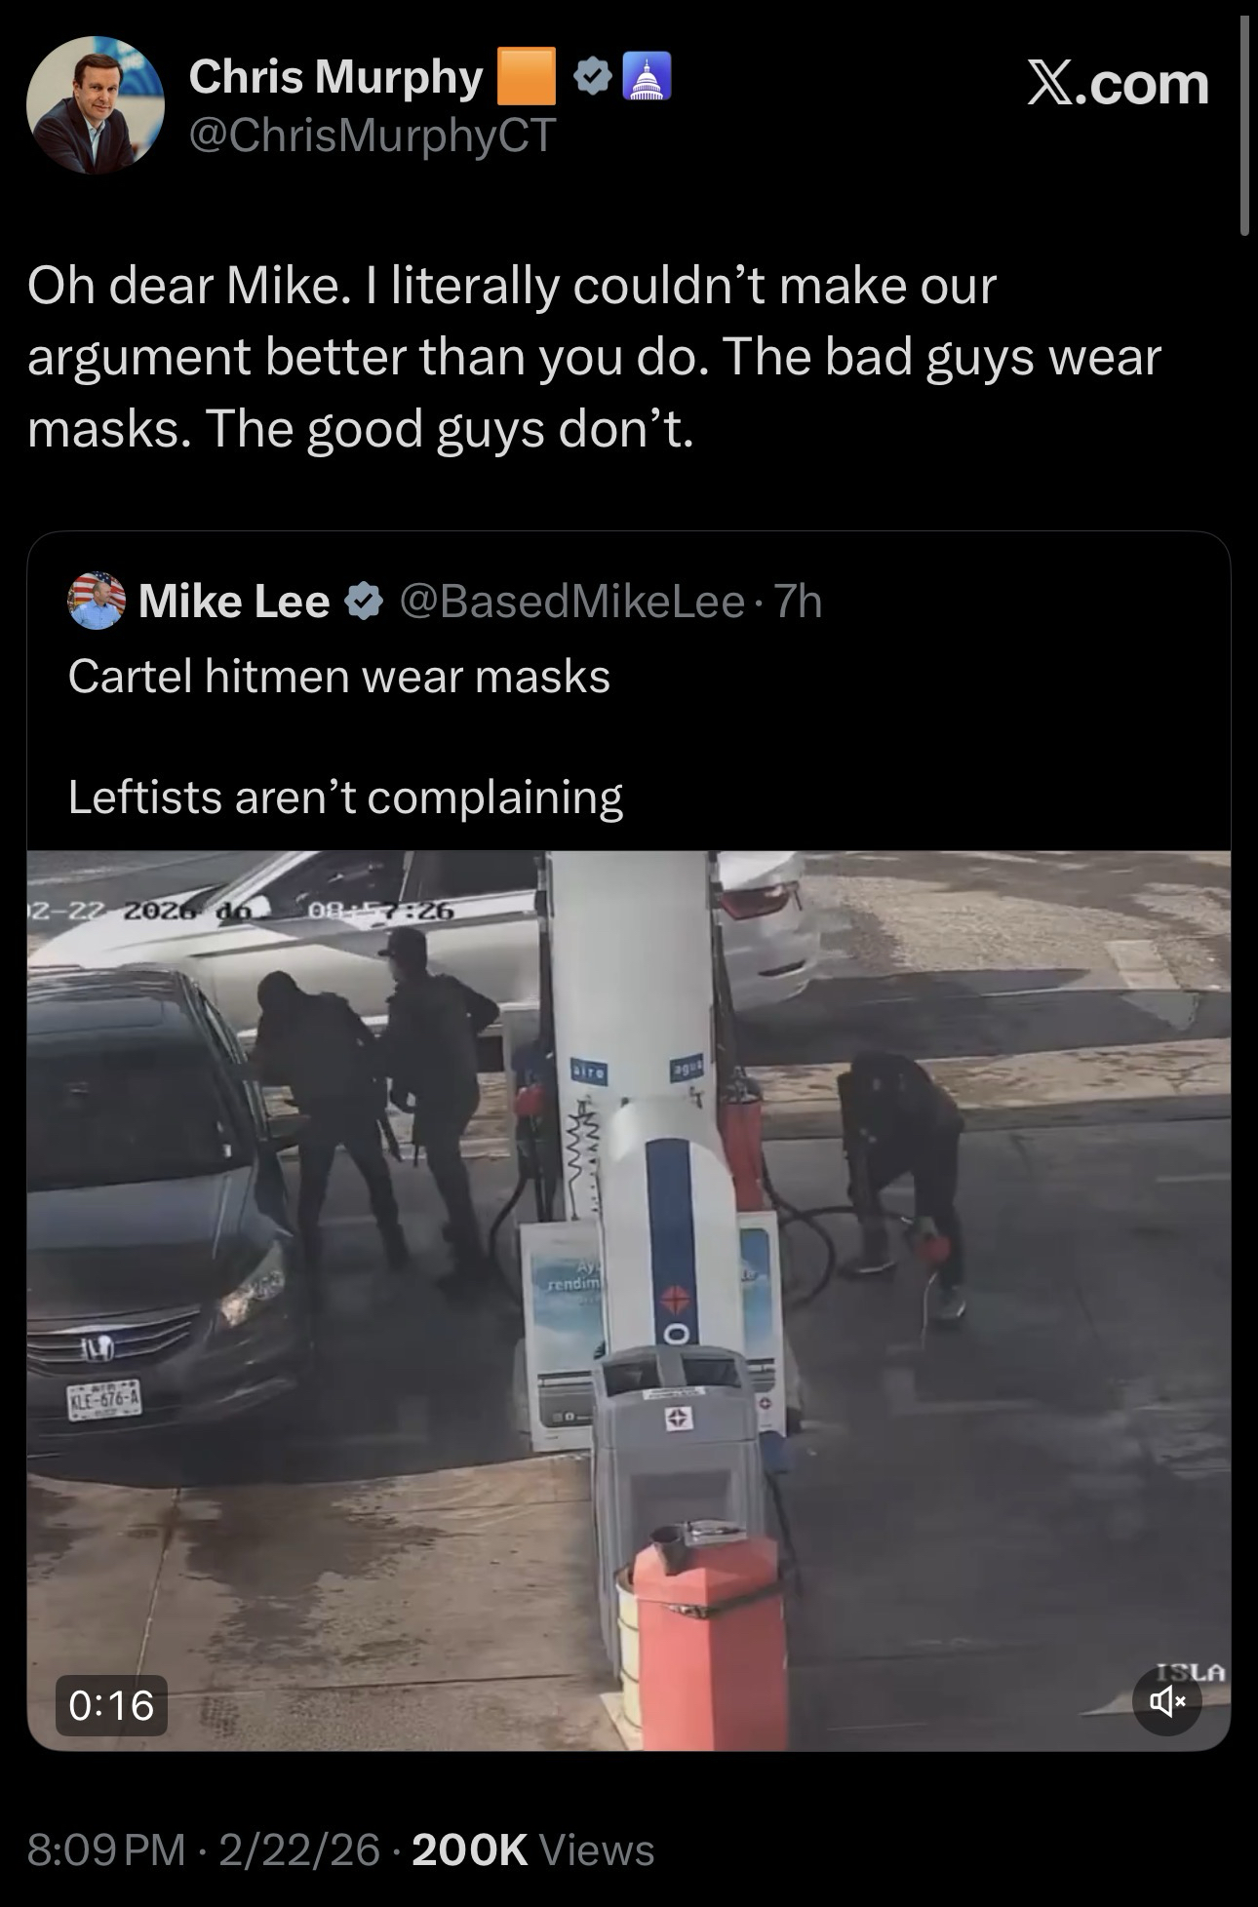Open Mike Lee's small avatar

(97, 601)
